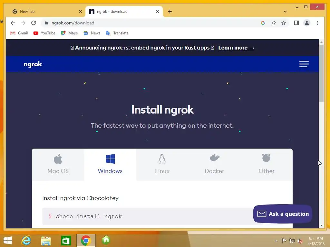Click the scrollbar down arrow
330x247 pixels.
pyautogui.click(x=321, y=225)
